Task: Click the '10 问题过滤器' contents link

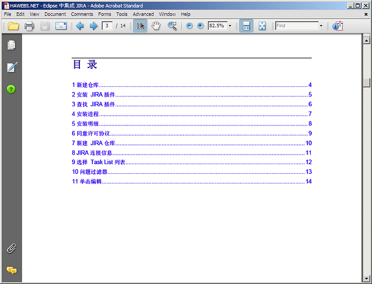Action: (x=90, y=172)
